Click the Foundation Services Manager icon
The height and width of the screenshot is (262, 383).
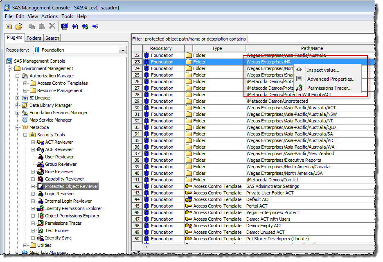25,113
